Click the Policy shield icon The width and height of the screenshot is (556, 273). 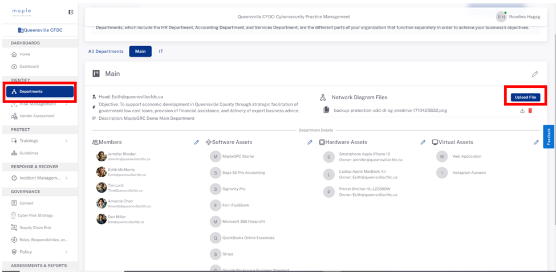click(x=14, y=252)
